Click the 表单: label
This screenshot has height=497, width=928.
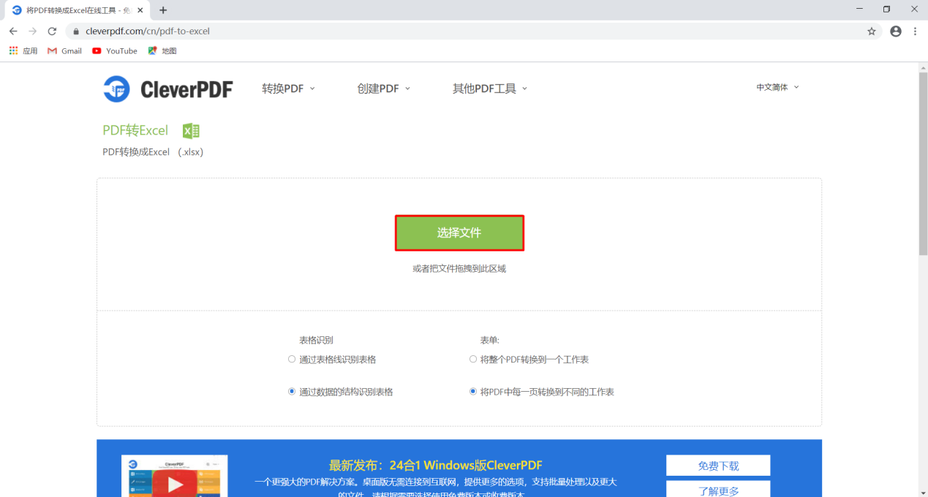click(x=489, y=340)
